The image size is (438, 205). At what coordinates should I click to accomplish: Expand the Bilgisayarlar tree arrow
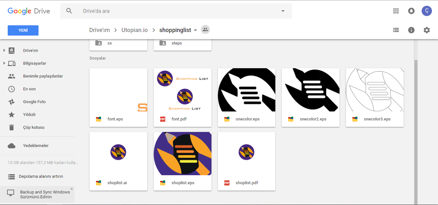[4, 63]
